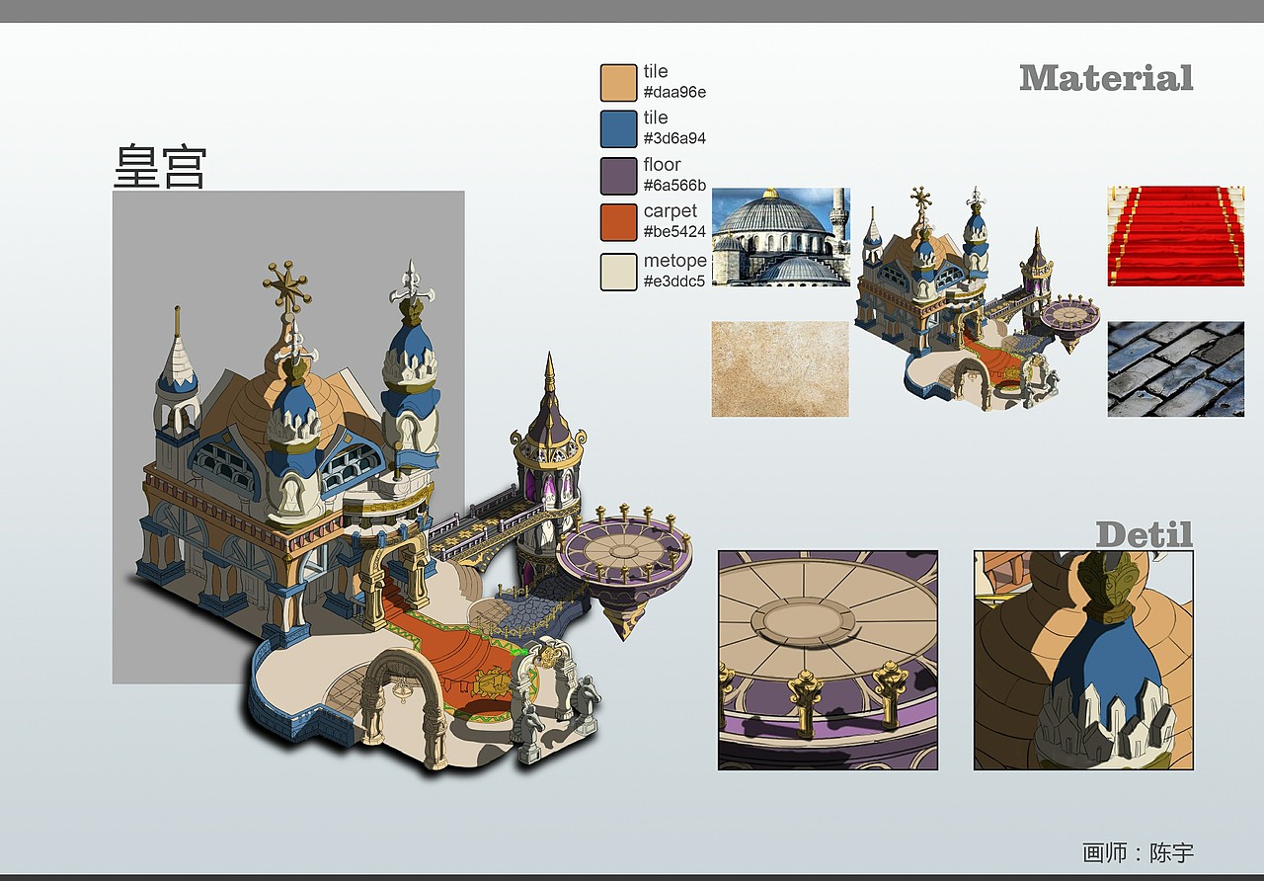
Task: Open the blue dome detail image
Action: (x=1083, y=661)
